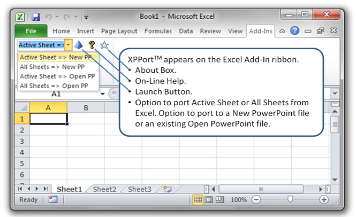This screenshot has height=217, width=356.
Task: Insert a new worksheet tab icon
Action: (x=168, y=189)
